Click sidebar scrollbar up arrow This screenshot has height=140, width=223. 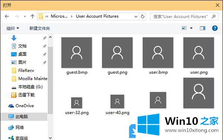pos(50,37)
